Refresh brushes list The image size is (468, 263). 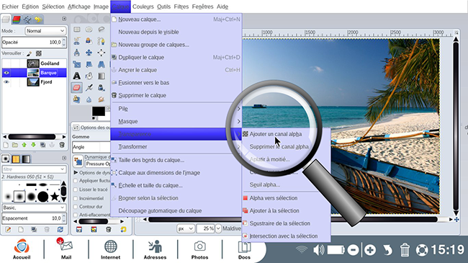[x=60, y=230]
